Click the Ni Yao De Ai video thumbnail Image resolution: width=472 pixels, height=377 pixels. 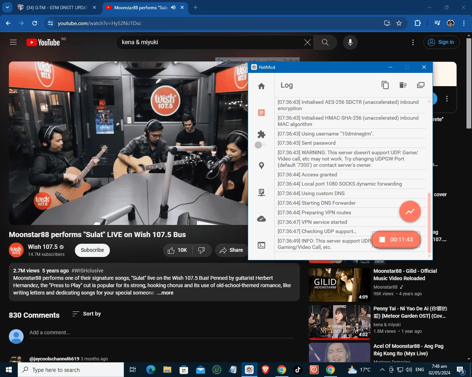tap(340, 323)
